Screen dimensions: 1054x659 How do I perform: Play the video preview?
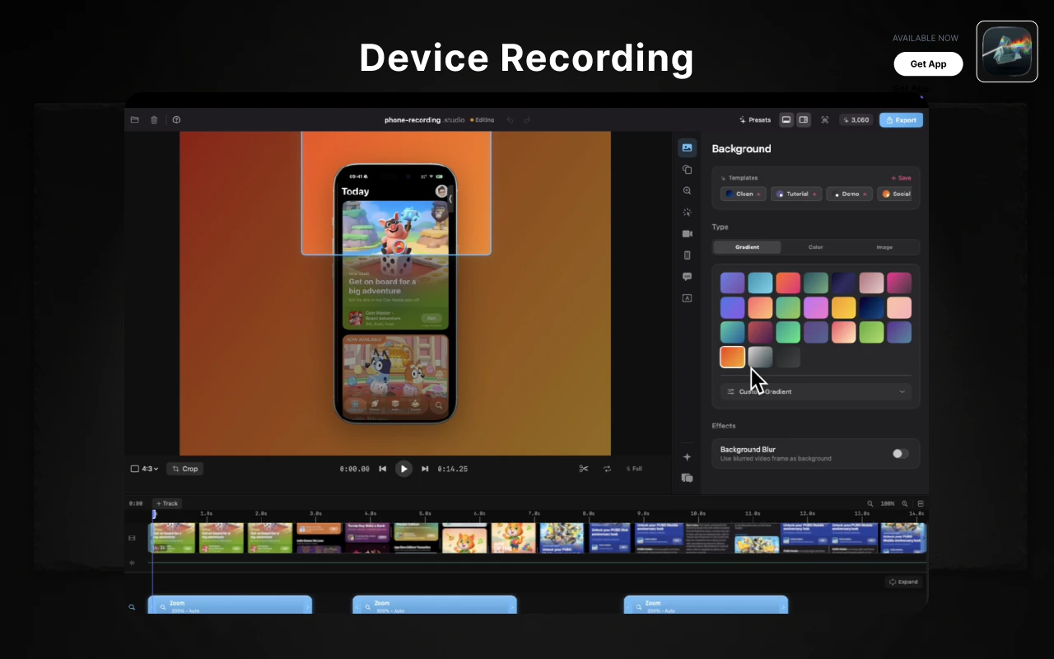(x=403, y=469)
